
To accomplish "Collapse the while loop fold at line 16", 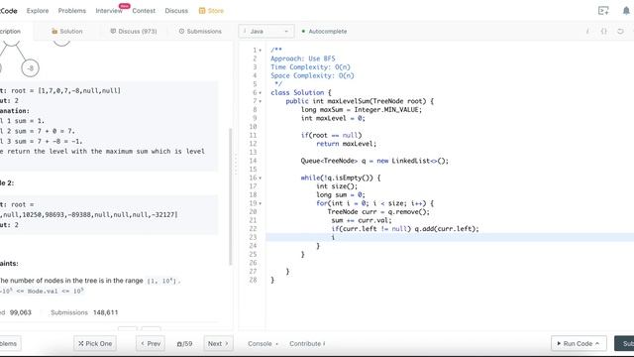I will [260, 178].
